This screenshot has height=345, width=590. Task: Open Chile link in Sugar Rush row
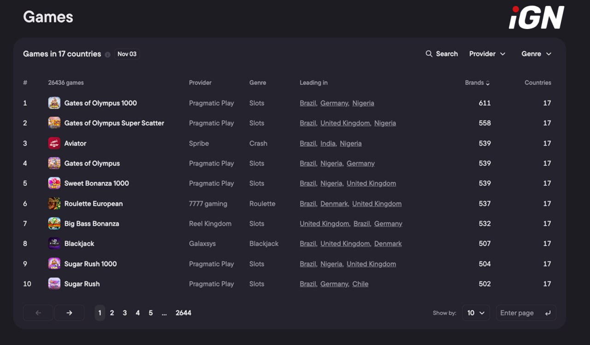360,284
